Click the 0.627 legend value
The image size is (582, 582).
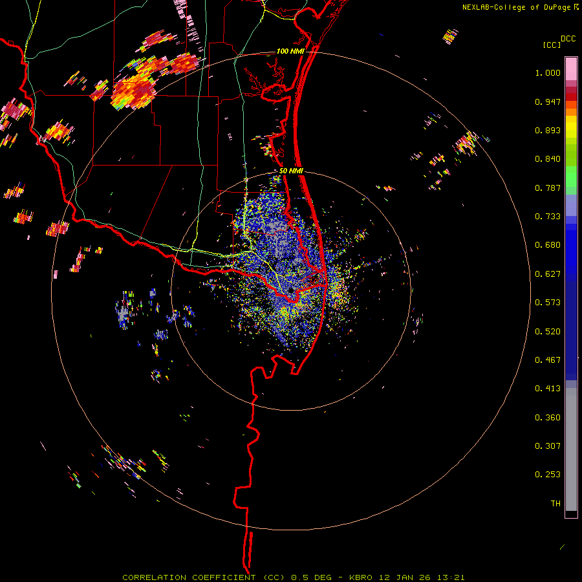(x=548, y=274)
